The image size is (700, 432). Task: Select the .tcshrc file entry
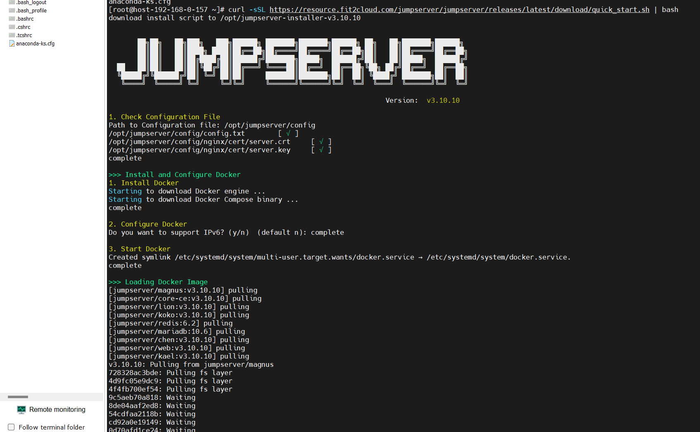[24, 35]
